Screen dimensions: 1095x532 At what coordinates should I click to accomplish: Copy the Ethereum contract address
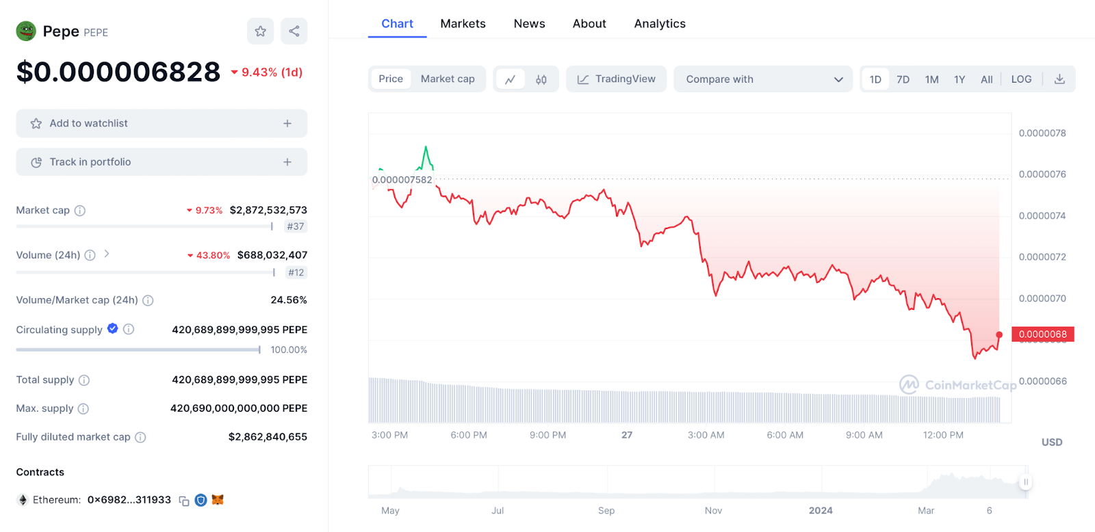[x=184, y=501]
